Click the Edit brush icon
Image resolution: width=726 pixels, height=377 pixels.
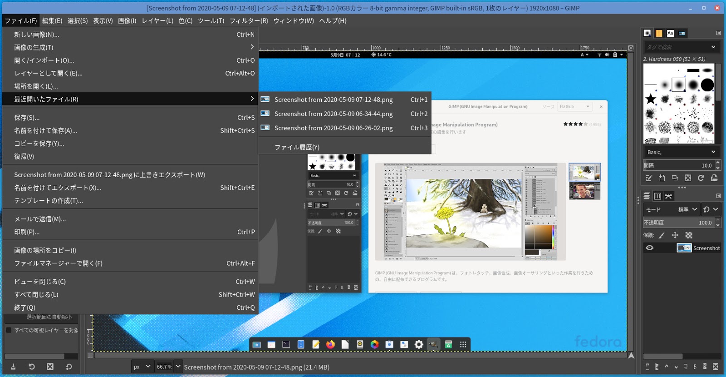(x=649, y=178)
